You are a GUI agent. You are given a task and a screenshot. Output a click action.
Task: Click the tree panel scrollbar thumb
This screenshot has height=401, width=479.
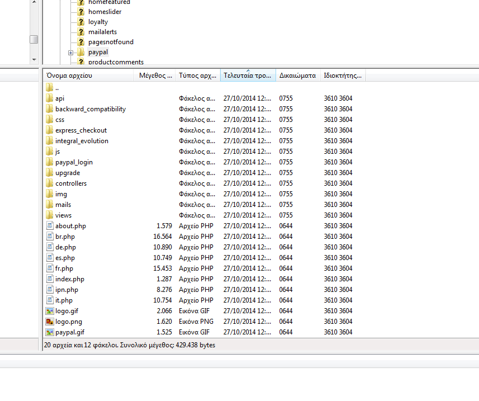[34, 39]
